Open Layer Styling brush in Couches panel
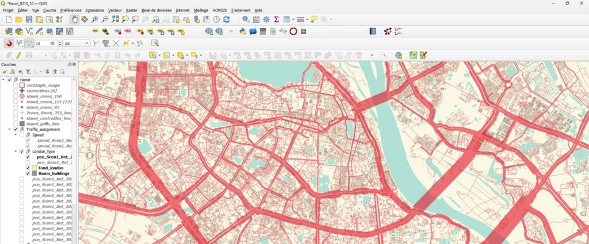 (x=5, y=72)
